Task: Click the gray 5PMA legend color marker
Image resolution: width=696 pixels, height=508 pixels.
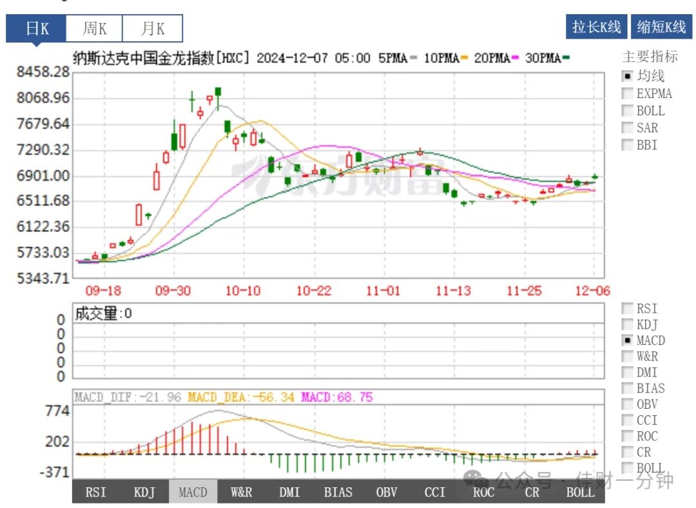Action: [x=414, y=58]
